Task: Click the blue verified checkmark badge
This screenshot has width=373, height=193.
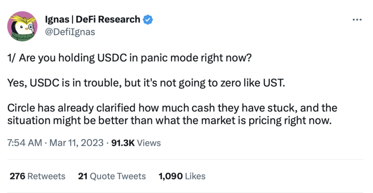Action: tap(148, 20)
